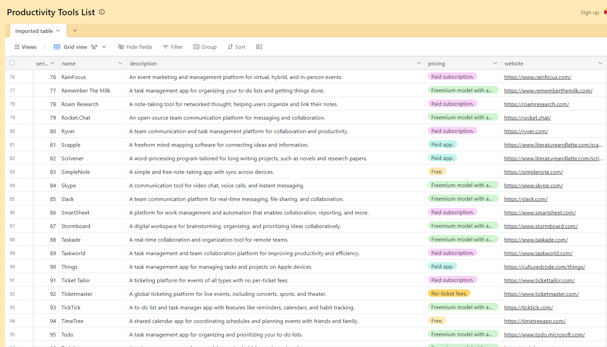This screenshot has width=607, height=347.
Task: Open the description column menu arrow
Action: tap(419, 63)
